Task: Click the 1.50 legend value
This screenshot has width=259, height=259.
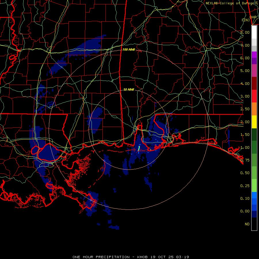Action: [245, 135]
